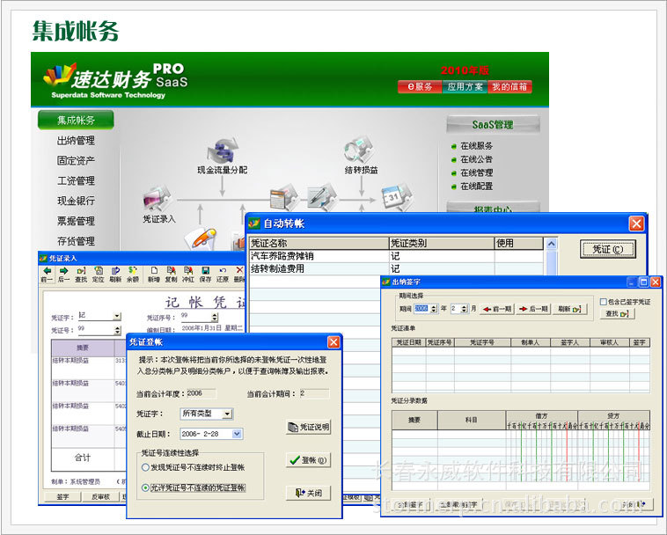Click the calendar 31 icon in flowchart

(397, 196)
